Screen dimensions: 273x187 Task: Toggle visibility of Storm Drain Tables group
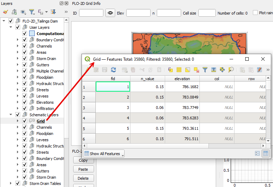coord(18,184)
